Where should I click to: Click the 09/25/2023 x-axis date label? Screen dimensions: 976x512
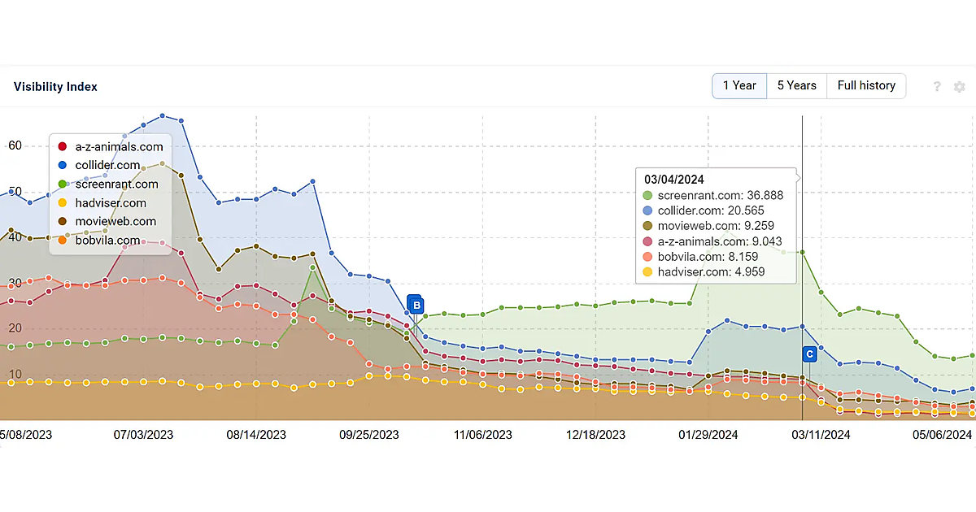pyautogui.click(x=369, y=435)
